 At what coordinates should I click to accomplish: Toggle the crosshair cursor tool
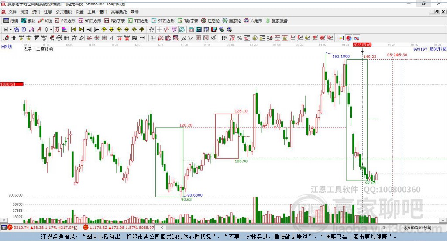(x=159, y=30)
